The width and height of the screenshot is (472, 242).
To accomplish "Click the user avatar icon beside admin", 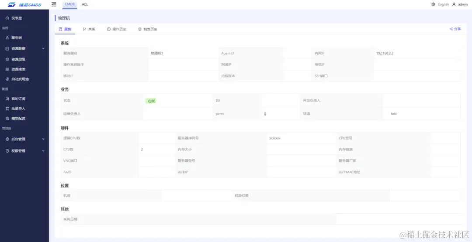I will click(454, 4).
